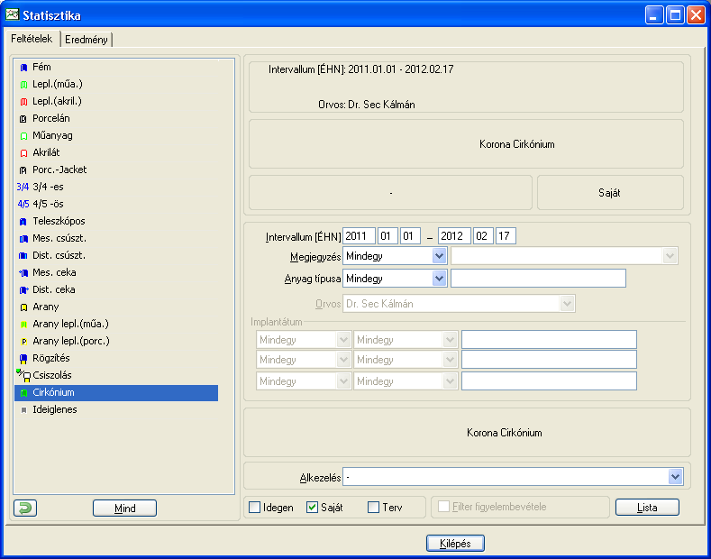Click the Porc.-Jacket icon
The height and width of the screenshot is (559, 711).
tap(23, 170)
